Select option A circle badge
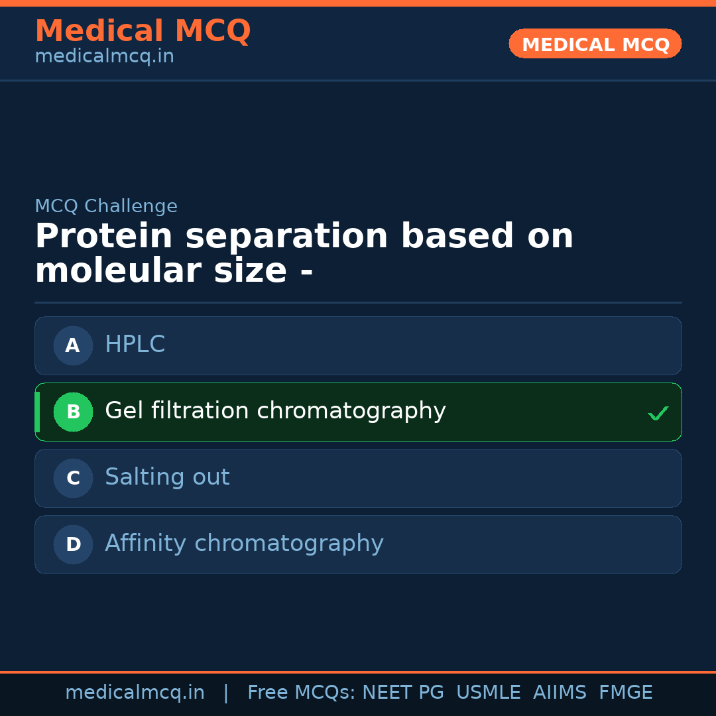 (x=73, y=345)
